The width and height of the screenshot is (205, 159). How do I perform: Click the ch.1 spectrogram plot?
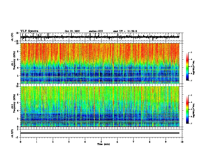pos(100,63)
